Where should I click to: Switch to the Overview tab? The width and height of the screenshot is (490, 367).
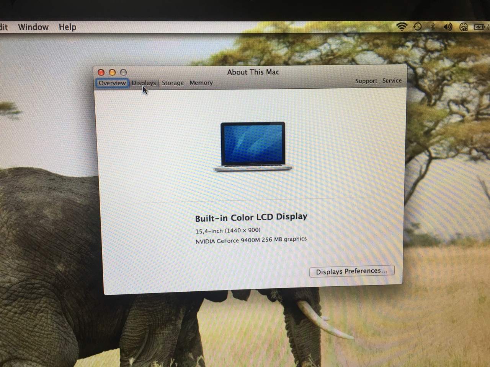point(112,83)
